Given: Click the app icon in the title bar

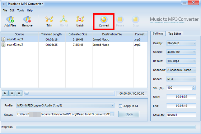Looking at the screenshot, I should (x=4, y=4).
